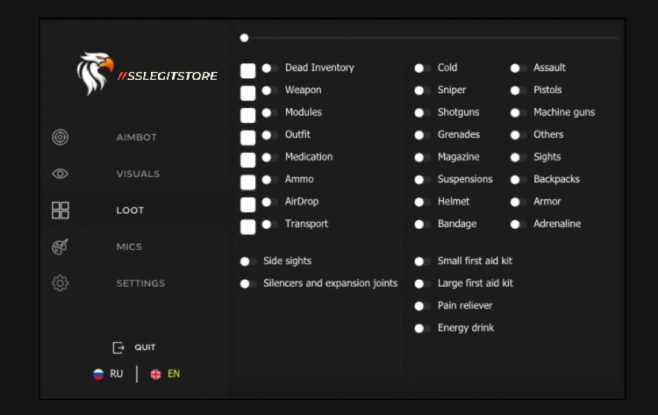Click the Quit exit arrow icon
658x415 pixels.
point(119,347)
